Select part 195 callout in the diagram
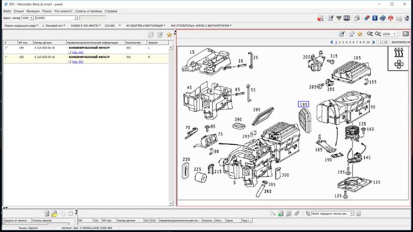Screen dimensions: 413x232 (304, 105)
